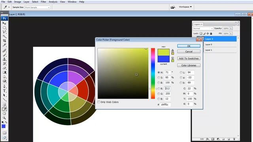This screenshot has width=253, height=142.
Task: Select the Polygonal Lasso tool
Action: click(4, 32)
